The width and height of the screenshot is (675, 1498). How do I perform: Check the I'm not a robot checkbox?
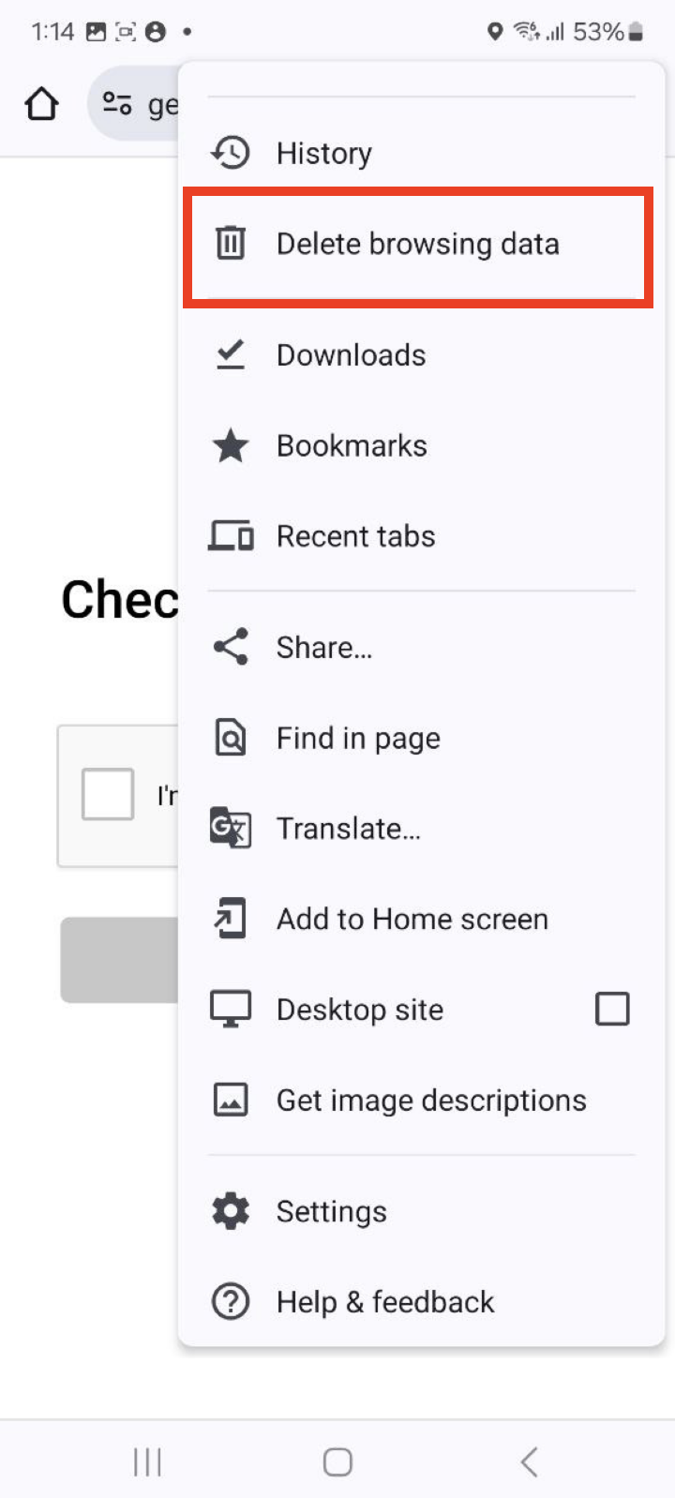[106, 793]
